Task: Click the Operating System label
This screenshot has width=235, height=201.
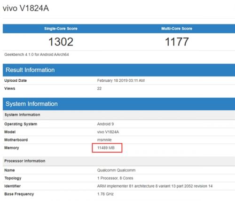Action: [21, 124]
